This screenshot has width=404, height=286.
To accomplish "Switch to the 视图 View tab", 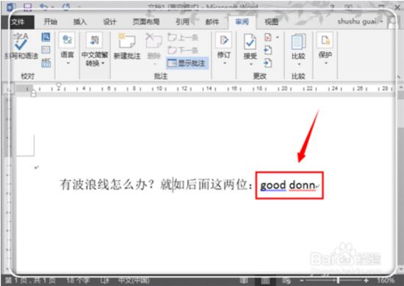I will click(x=271, y=21).
